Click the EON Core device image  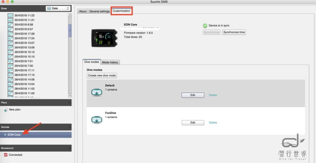(x=104, y=38)
